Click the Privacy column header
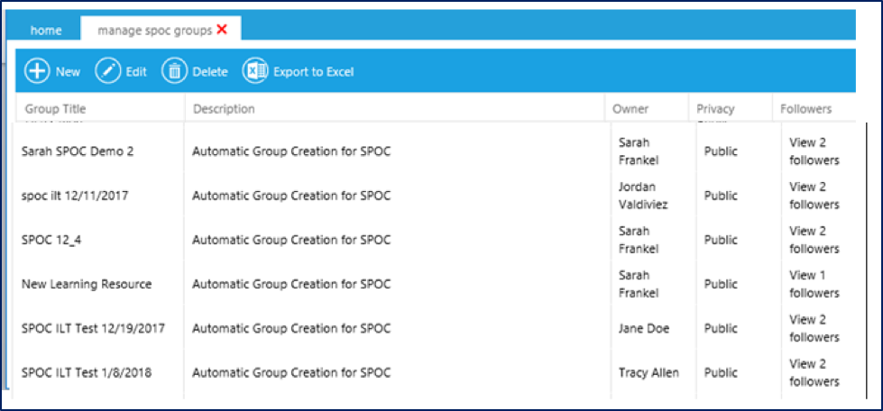This screenshot has width=883, height=411. (x=715, y=109)
